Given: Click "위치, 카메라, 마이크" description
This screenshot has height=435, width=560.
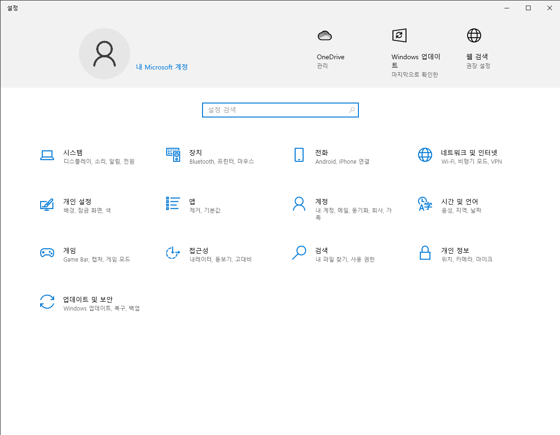Looking at the screenshot, I should coord(467,260).
